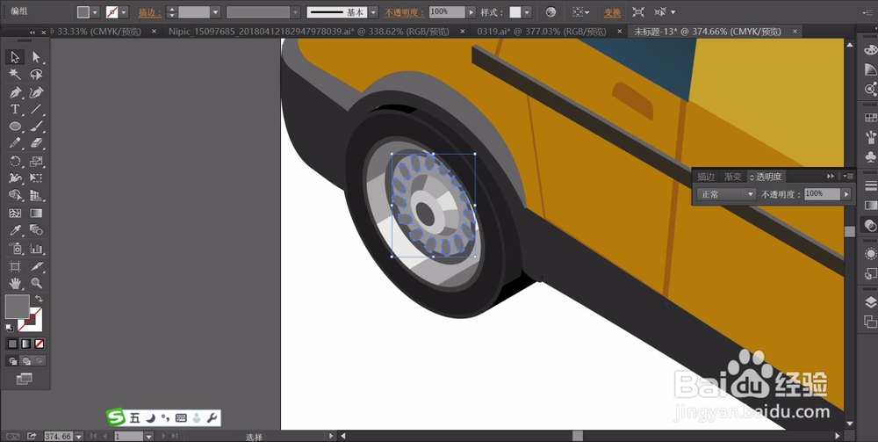Open the stroke weight dropdown
This screenshot has width=878, height=442.
(x=216, y=11)
